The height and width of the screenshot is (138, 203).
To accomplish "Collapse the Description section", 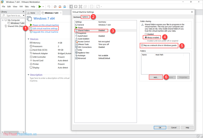I will 28,75.
